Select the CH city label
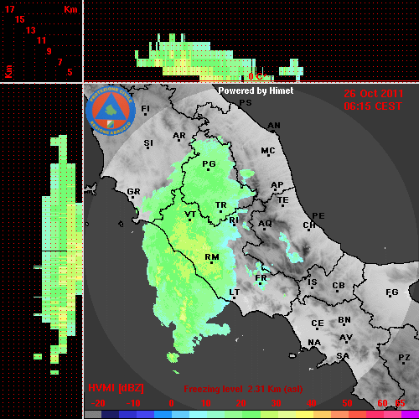419x419 pixels. [309, 225]
